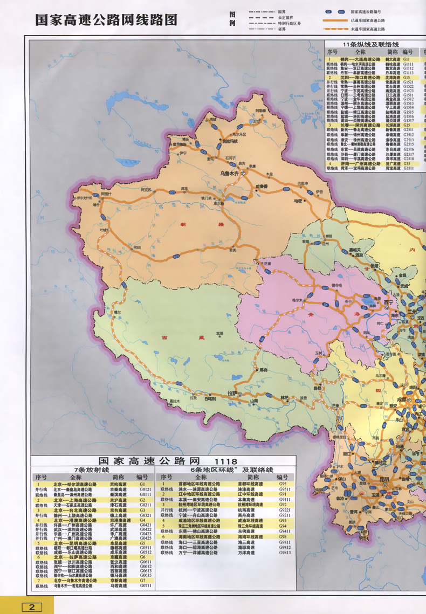Click the 7条放射线 table heading

(x=92, y=470)
